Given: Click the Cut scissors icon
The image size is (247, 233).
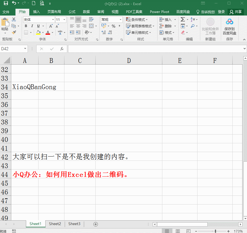Looking at the screenshot, I should [x=14, y=19].
